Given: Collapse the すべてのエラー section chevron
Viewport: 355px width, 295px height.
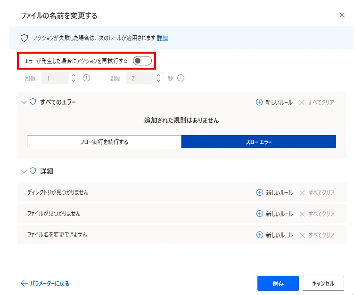Looking at the screenshot, I should (x=24, y=102).
